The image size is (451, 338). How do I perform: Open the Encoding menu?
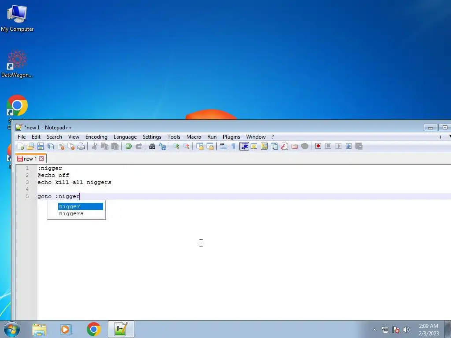[96, 137]
